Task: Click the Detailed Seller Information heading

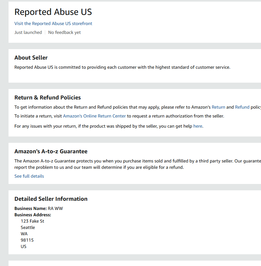Action: [51, 199]
